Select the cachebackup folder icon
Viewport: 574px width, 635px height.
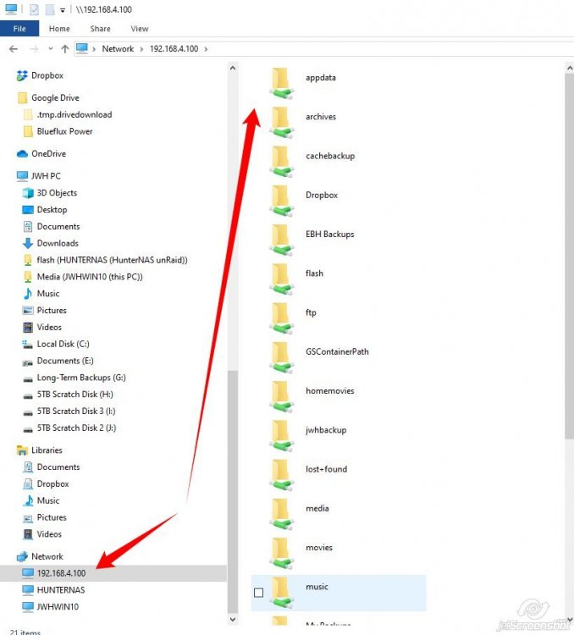(x=281, y=162)
